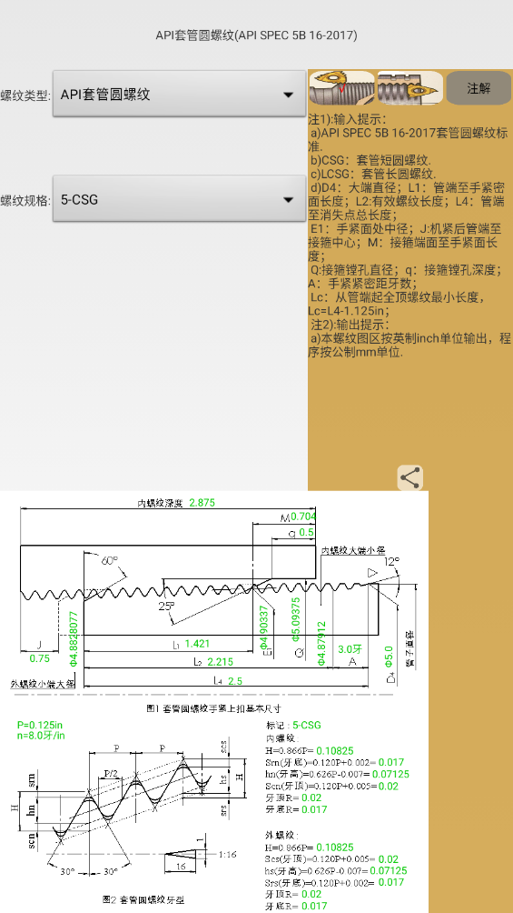Tap the 螺纹规格 label
The width and height of the screenshot is (513, 913).
point(25,200)
